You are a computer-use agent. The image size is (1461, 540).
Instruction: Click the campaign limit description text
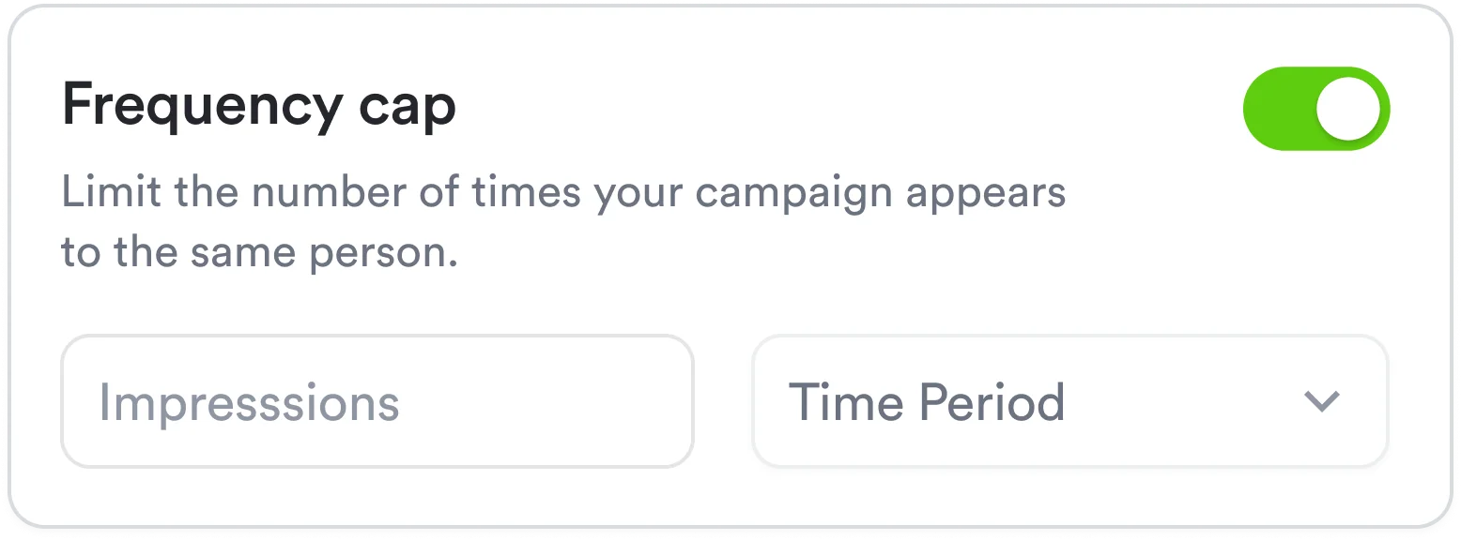(563, 191)
